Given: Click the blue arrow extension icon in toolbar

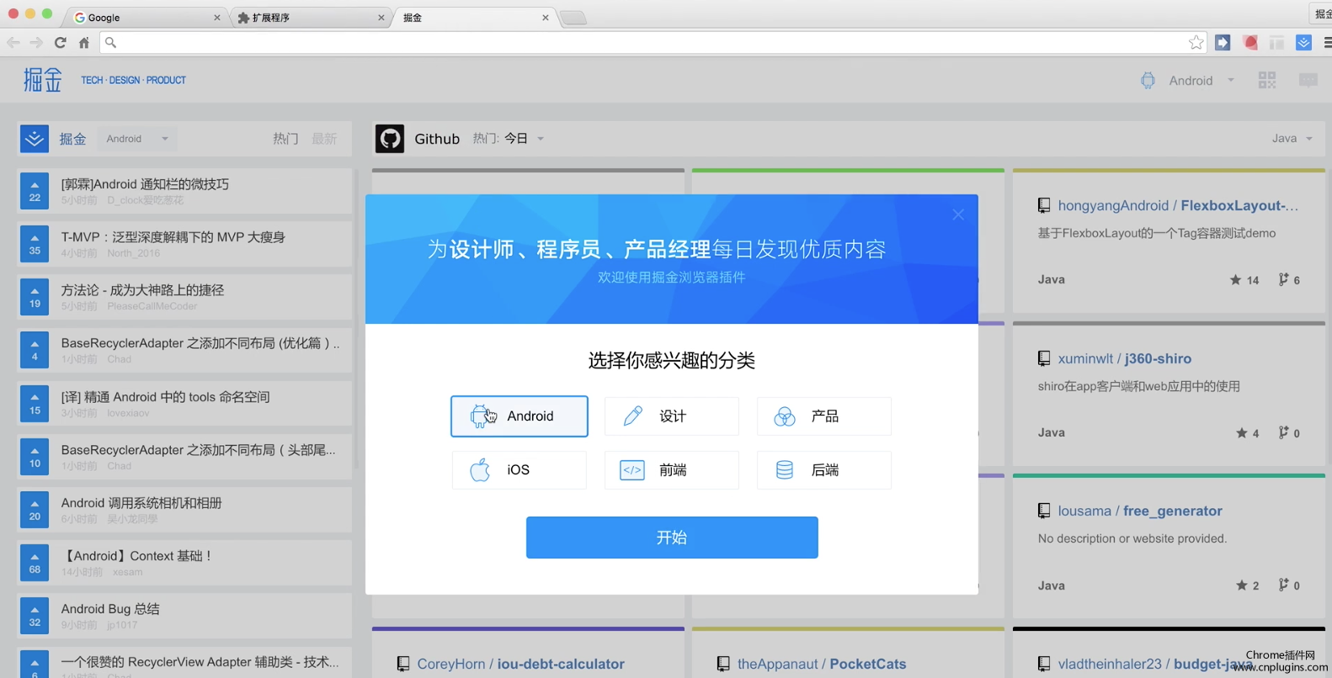Looking at the screenshot, I should [x=1223, y=43].
